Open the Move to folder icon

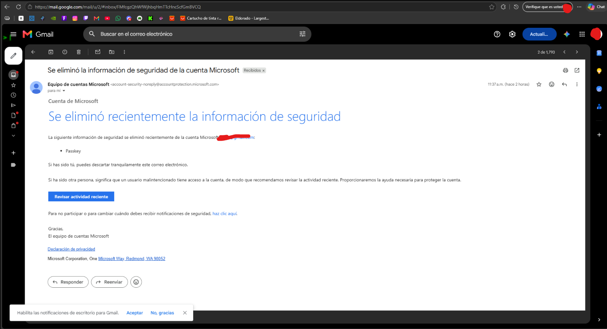point(112,52)
